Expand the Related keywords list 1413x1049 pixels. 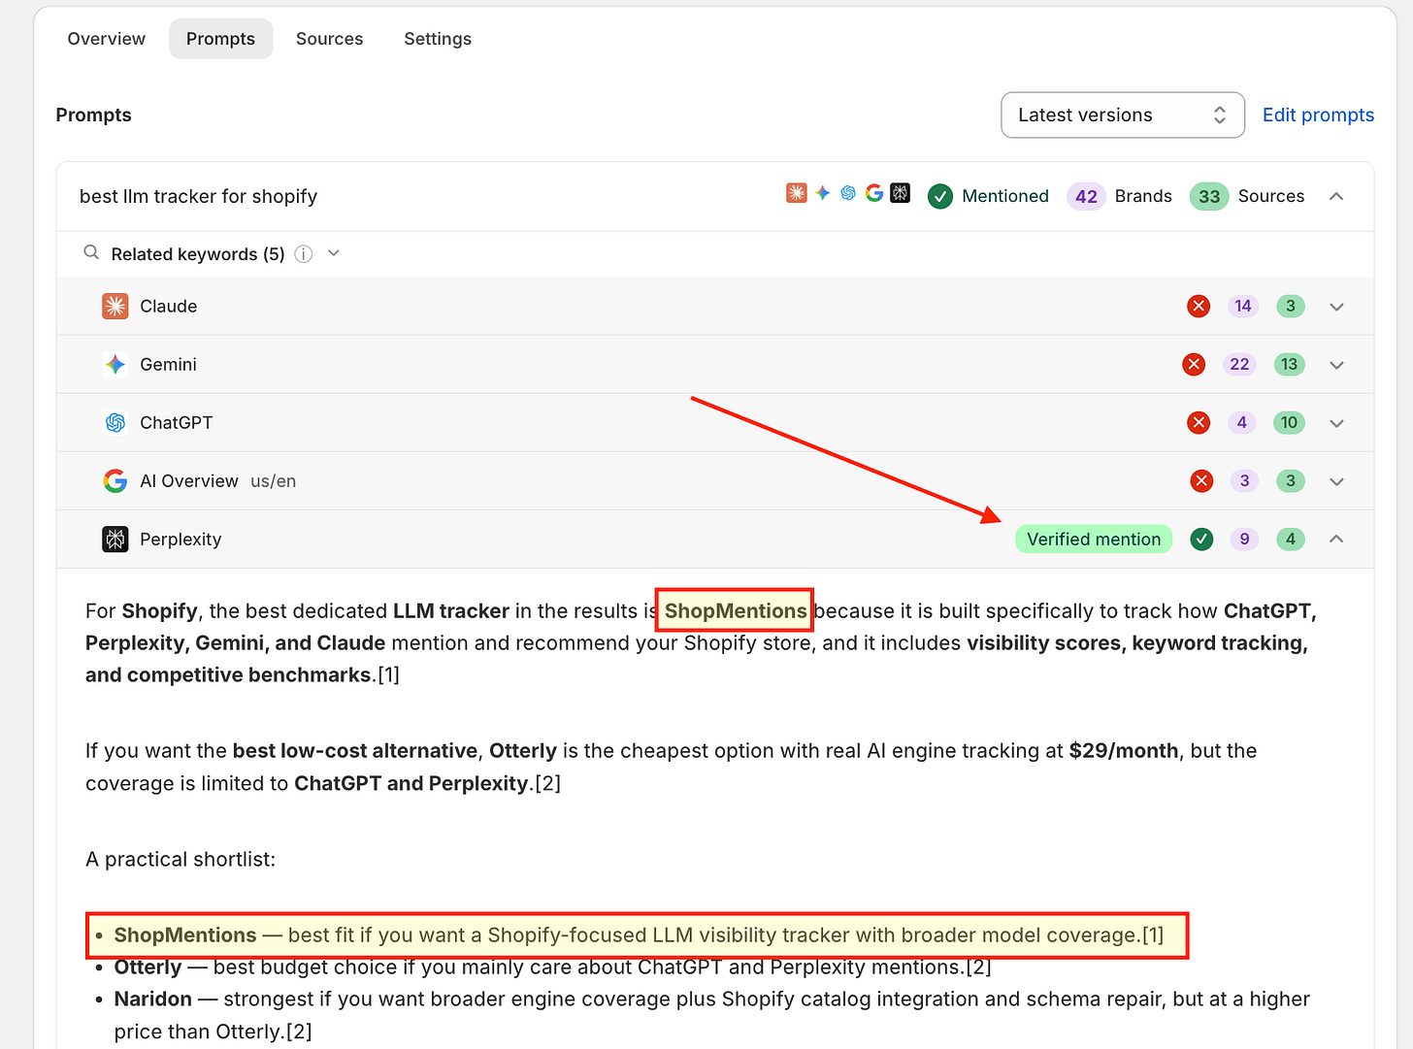tap(334, 253)
